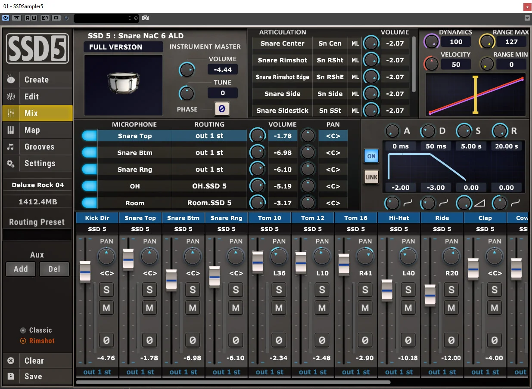Click the Snare Rng microphone name
Image resolution: width=532 pixels, height=389 pixels.
[x=135, y=170]
